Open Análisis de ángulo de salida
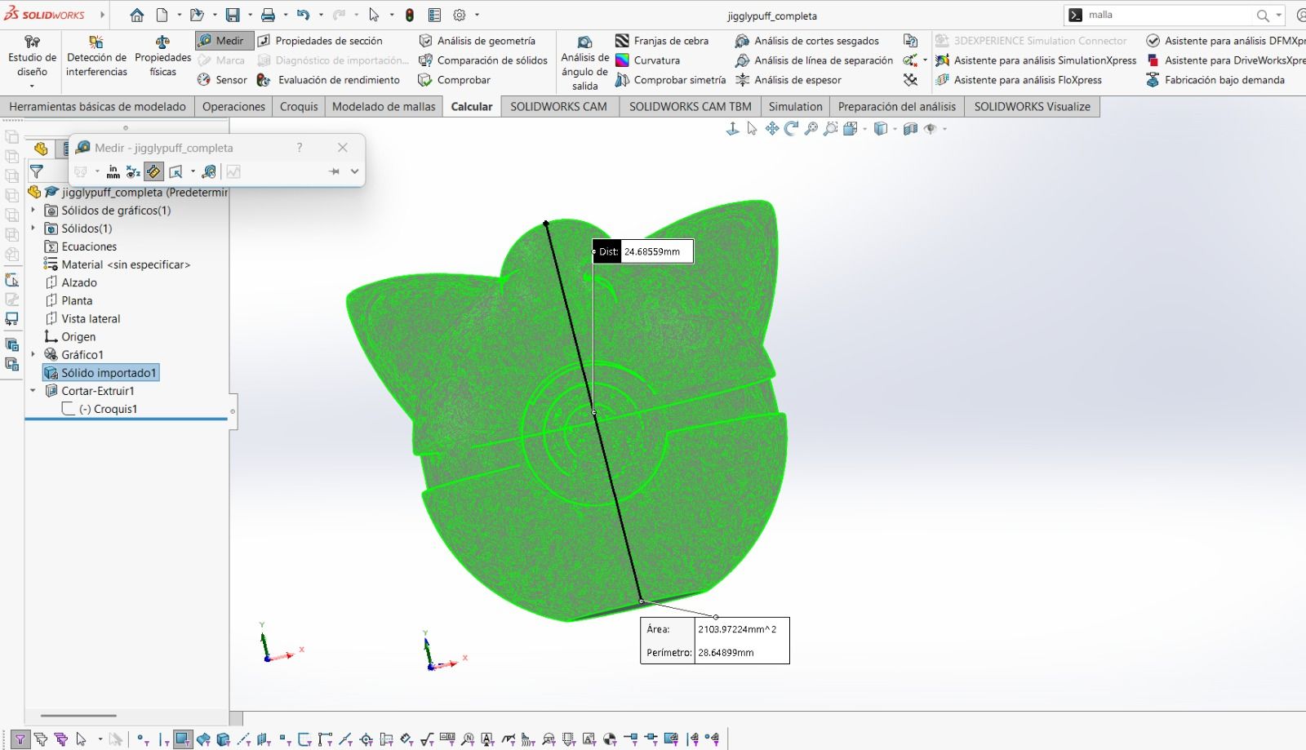This screenshot has height=750, width=1306. click(x=584, y=64)
